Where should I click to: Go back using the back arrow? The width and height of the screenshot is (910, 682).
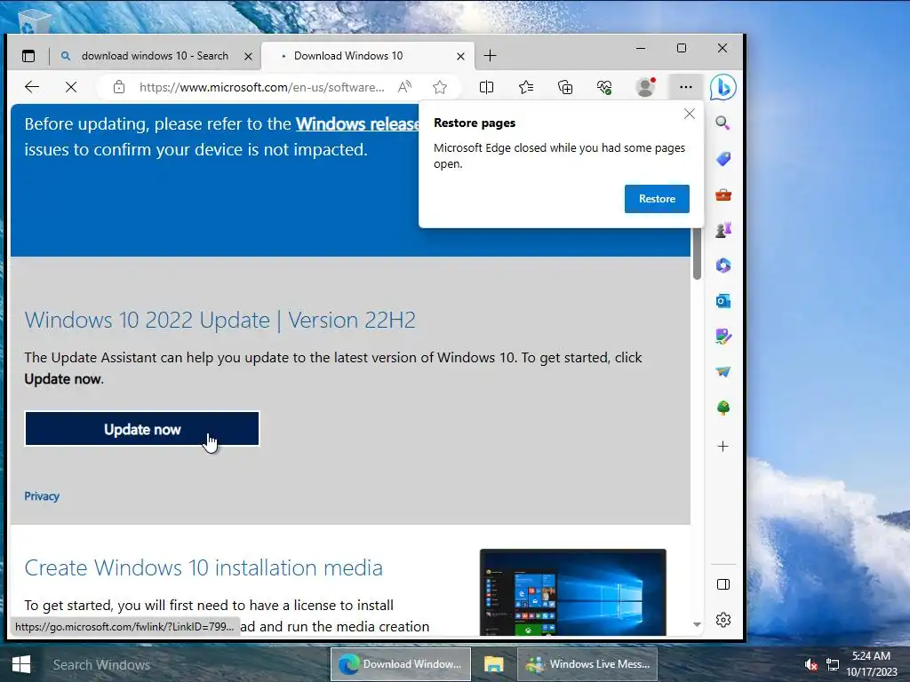pos(32,87)
